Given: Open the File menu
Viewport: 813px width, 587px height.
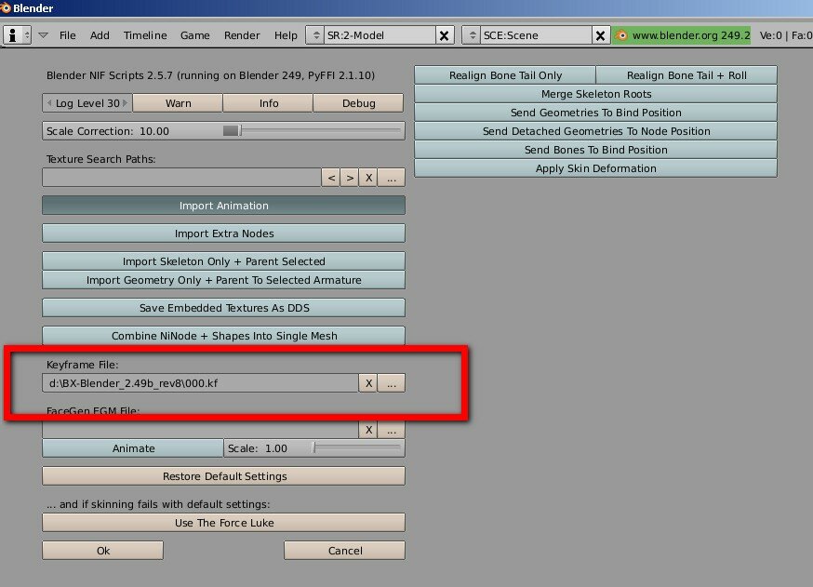Looking at the screenshot, I should 67,35.
